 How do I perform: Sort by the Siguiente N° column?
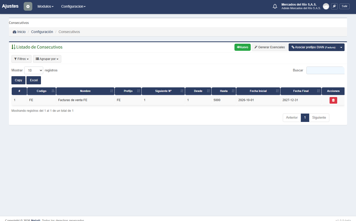tap(163, 91)
